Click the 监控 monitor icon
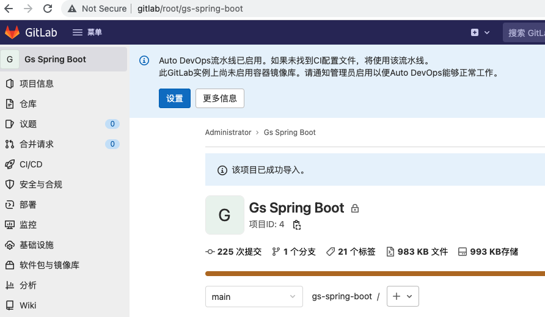Viewport: 545px width, 317px height. coord(10,225)
